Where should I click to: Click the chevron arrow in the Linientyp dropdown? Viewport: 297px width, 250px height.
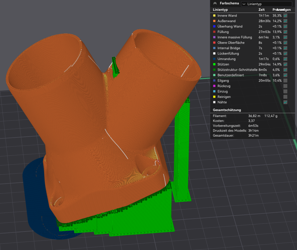(244, 4)
